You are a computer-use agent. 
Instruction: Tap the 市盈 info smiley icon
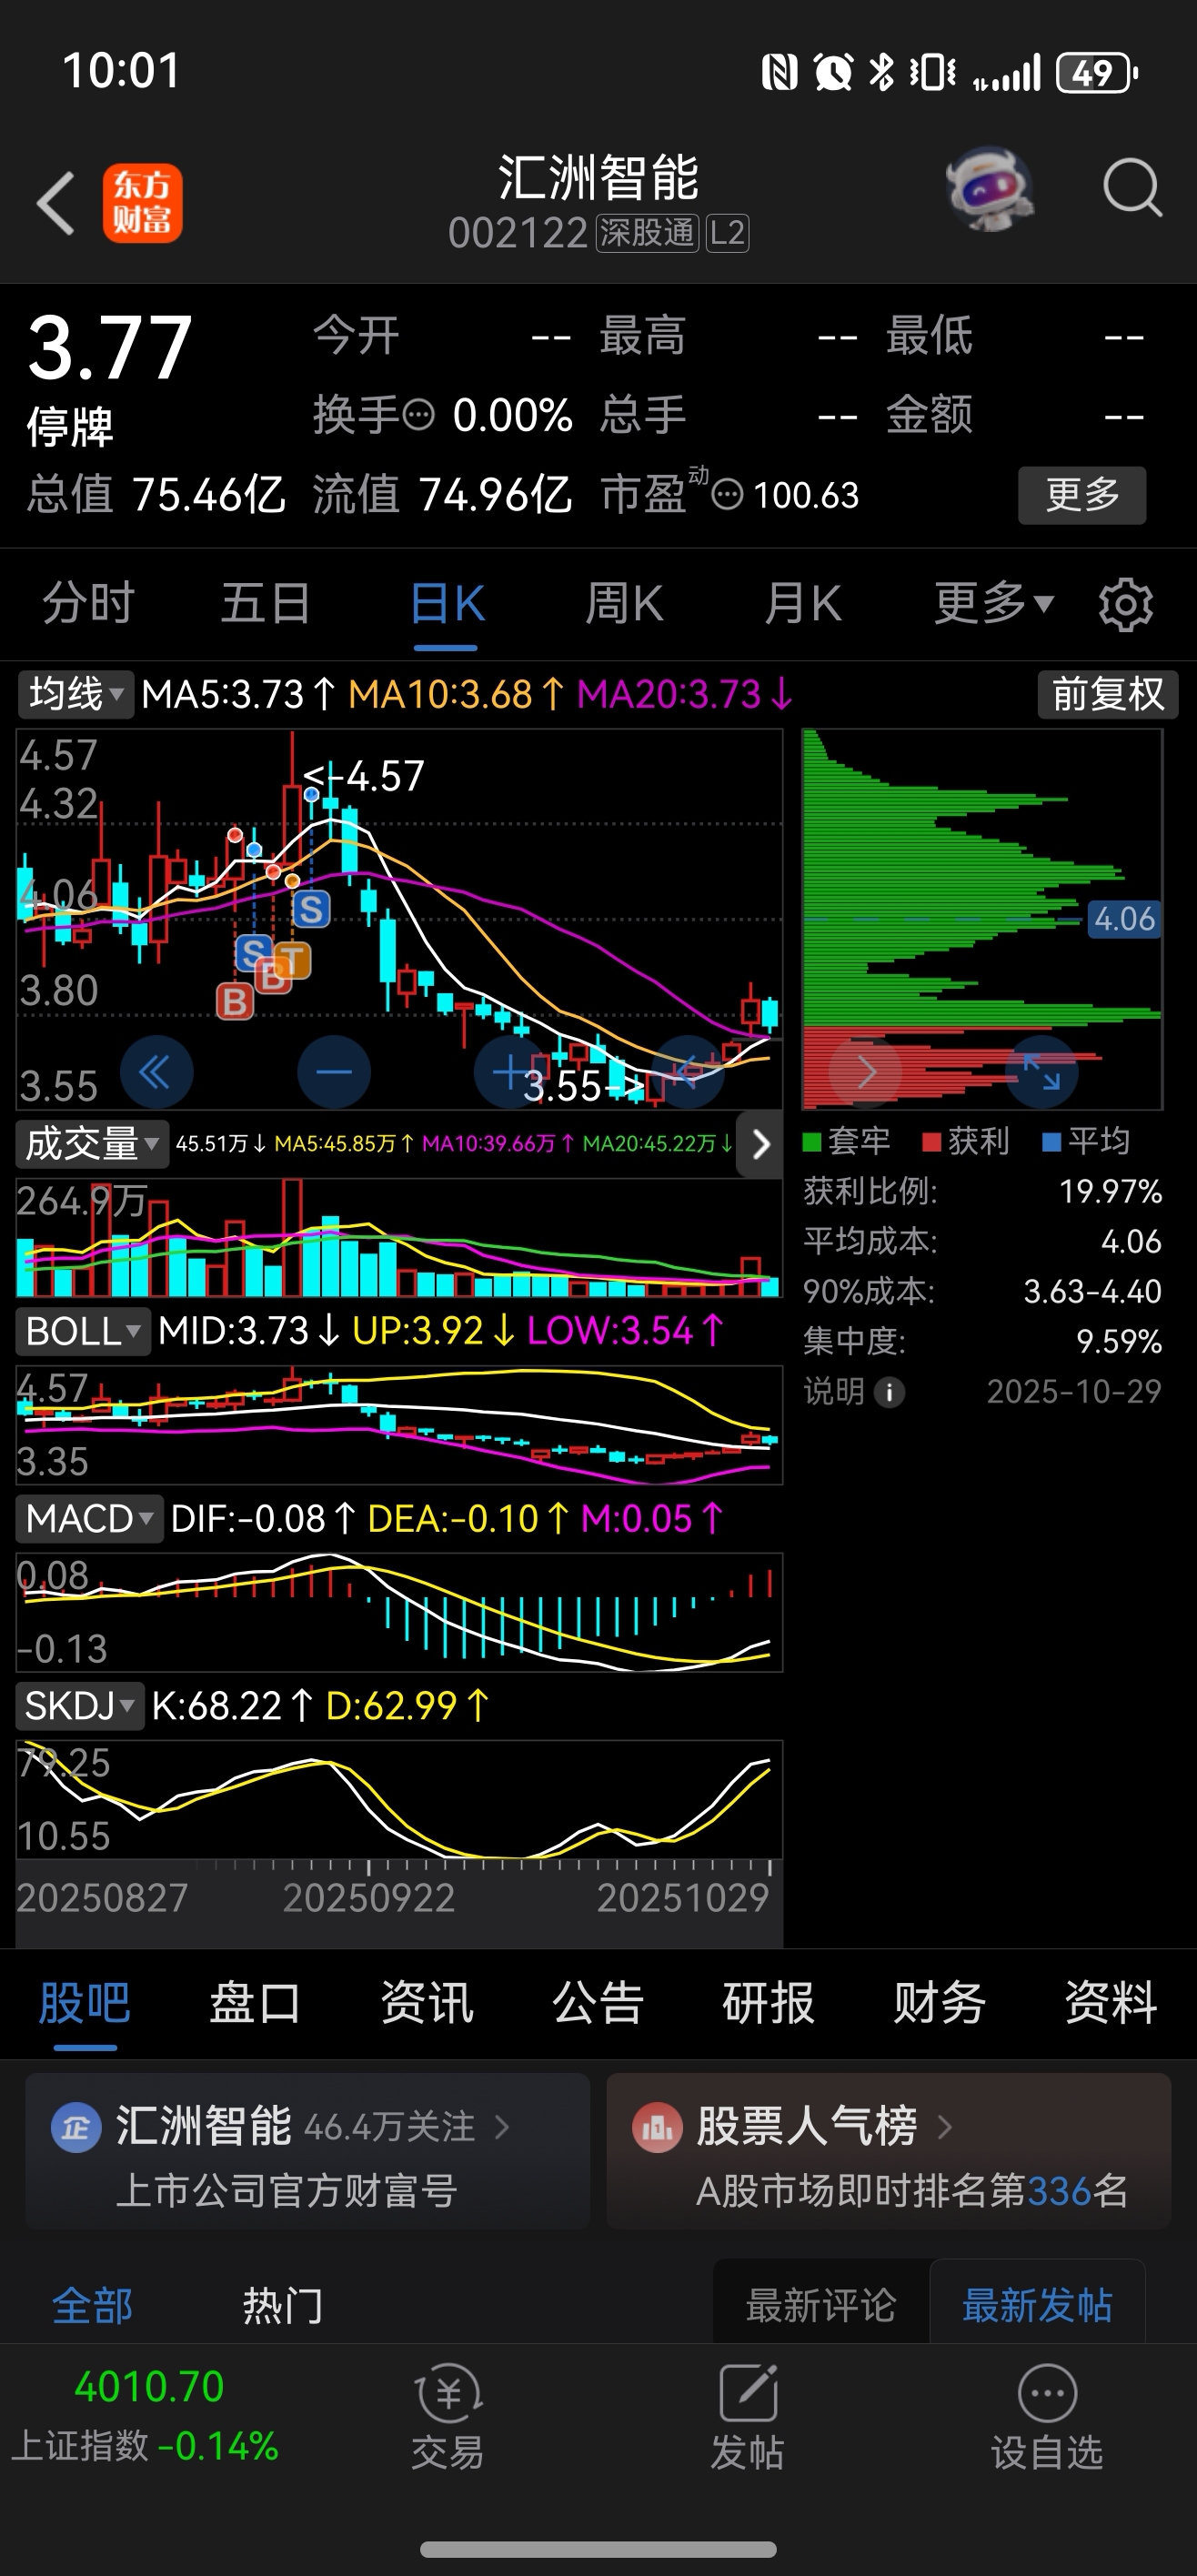coord(727,494)
